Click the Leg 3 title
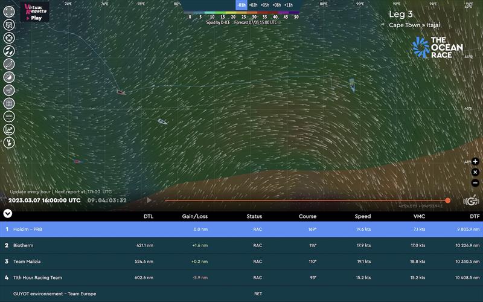 tap(400, 14)
